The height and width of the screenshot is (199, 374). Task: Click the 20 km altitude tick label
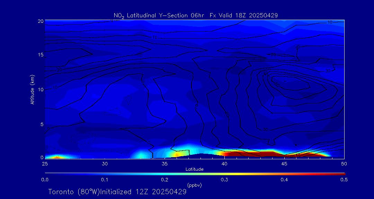pyautogui.click(x=40, y=21)
